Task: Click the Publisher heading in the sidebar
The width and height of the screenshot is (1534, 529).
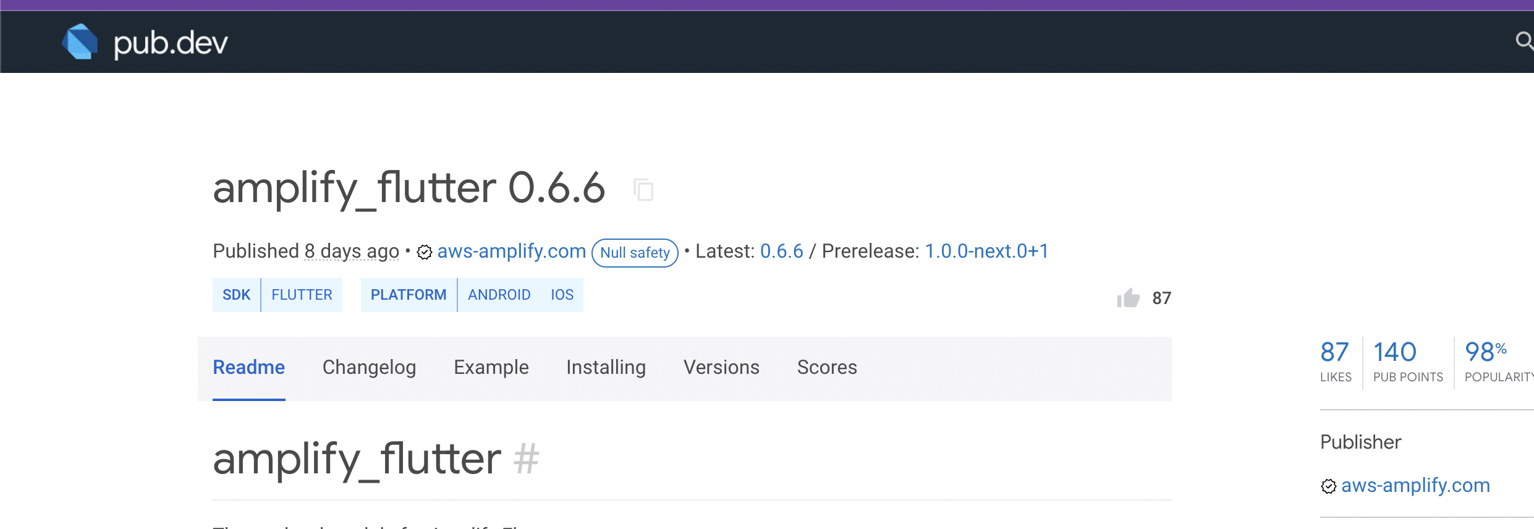Action: [x=1360, y=442]
